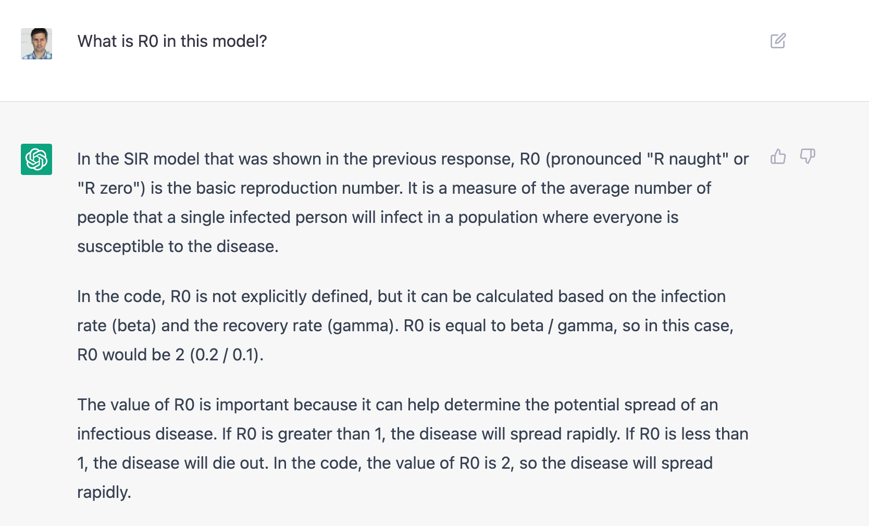
Task: Click the paragraph starting "In the code, R0"
Action: click(x=405, y=325)
